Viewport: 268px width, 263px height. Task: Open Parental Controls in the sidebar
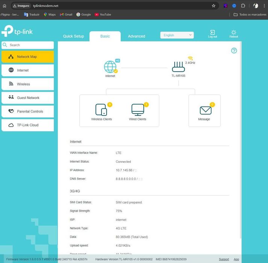(x=28, y=111)
